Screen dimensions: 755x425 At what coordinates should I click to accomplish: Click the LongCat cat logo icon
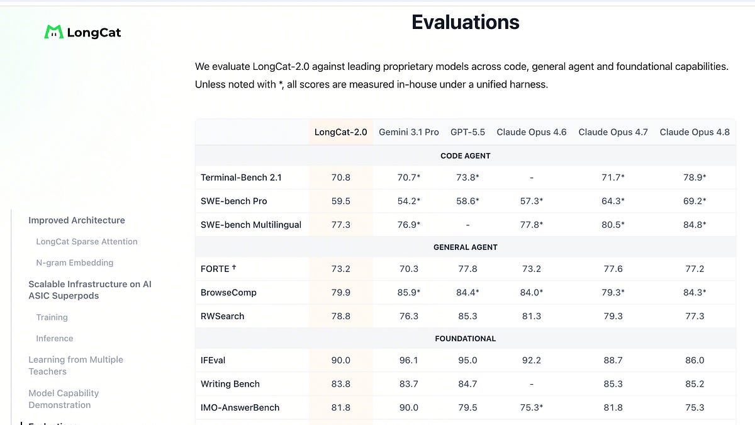53,31
